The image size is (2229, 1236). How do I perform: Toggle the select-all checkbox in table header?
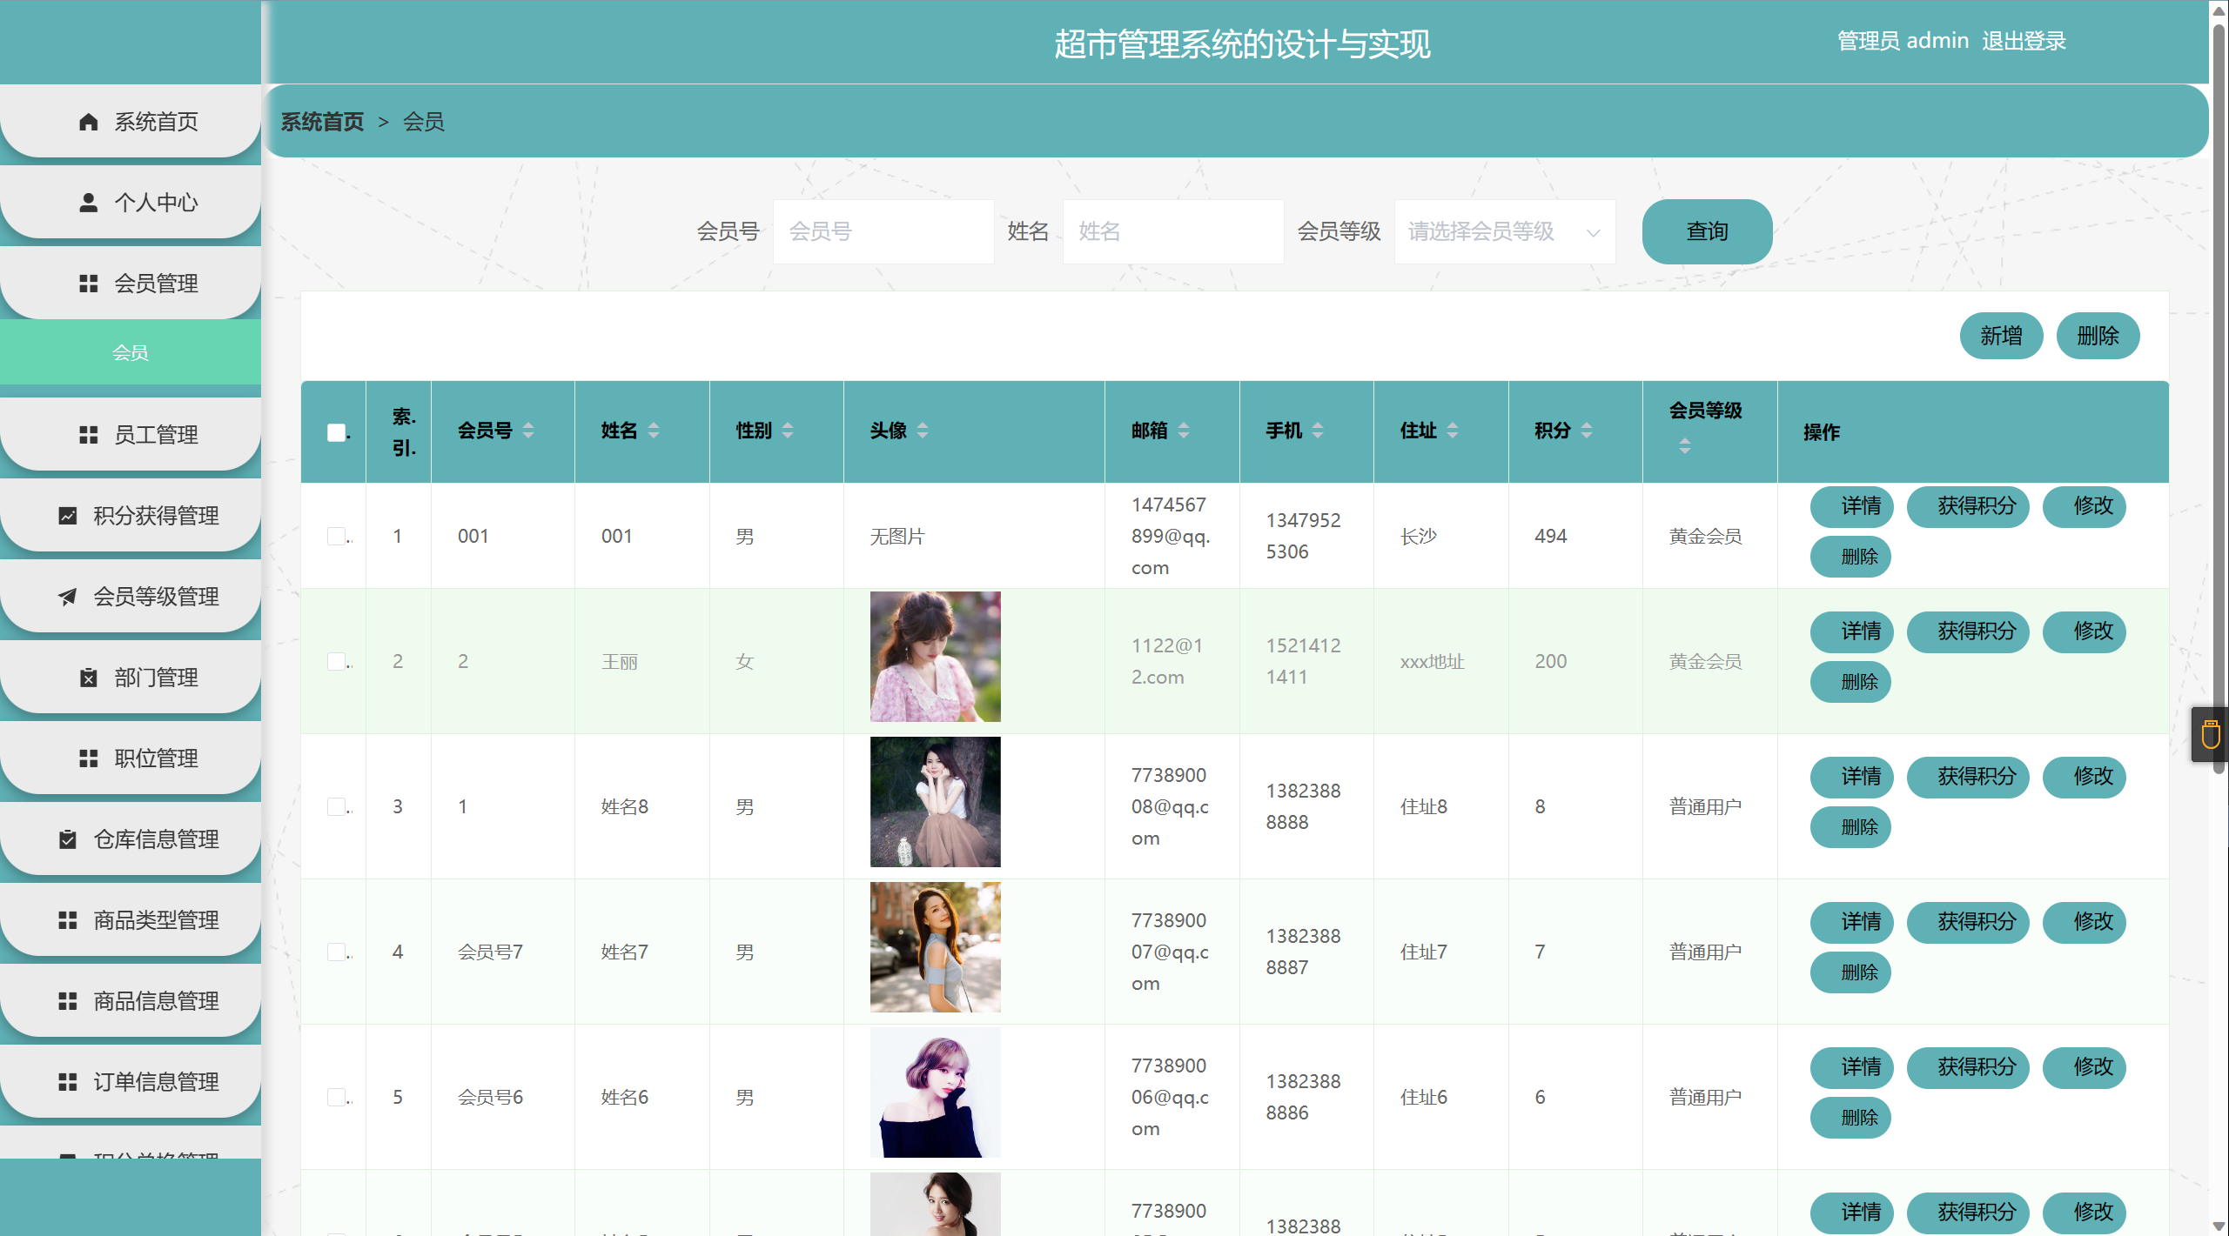click(336, 432)
